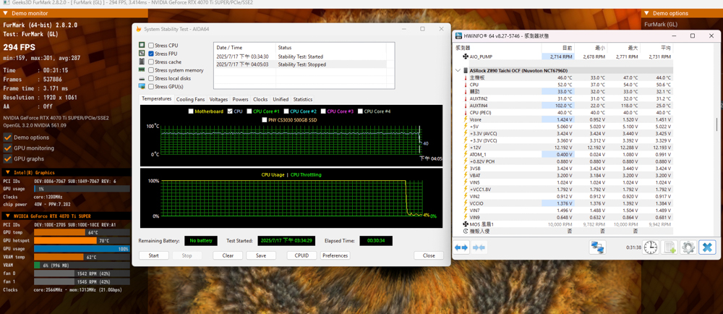Toggle FurMark Demo options checkbox
723x314 pixels.
tap(7, 137)
